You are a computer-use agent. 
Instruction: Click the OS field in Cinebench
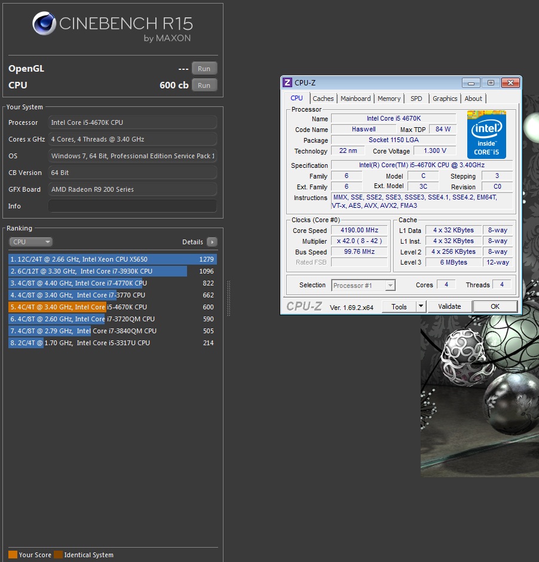coord(132,156)
